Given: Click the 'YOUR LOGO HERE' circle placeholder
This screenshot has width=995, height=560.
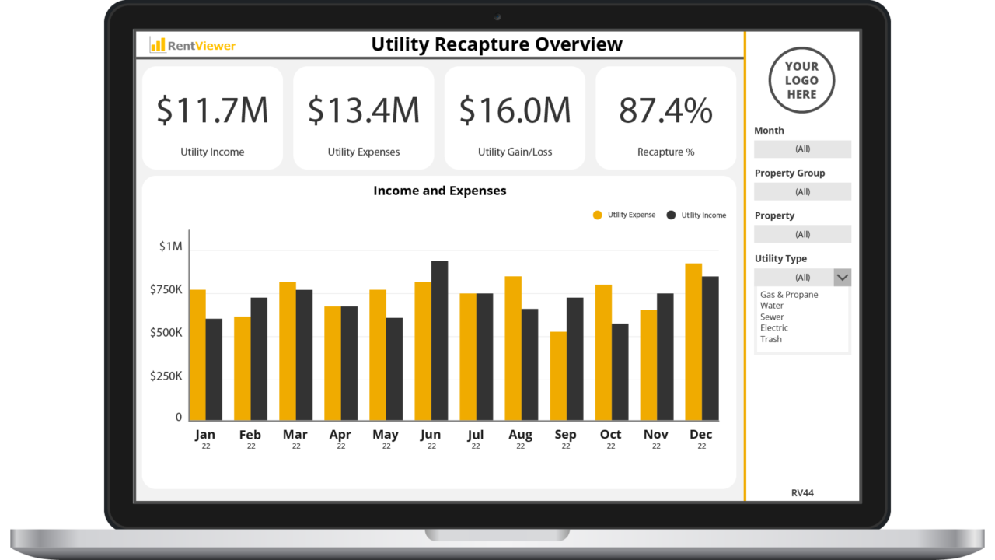Looking at the screenshot, I should coord(801,80).
